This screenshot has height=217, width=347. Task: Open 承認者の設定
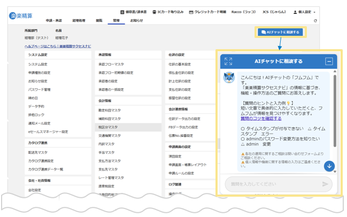[108, 81]
